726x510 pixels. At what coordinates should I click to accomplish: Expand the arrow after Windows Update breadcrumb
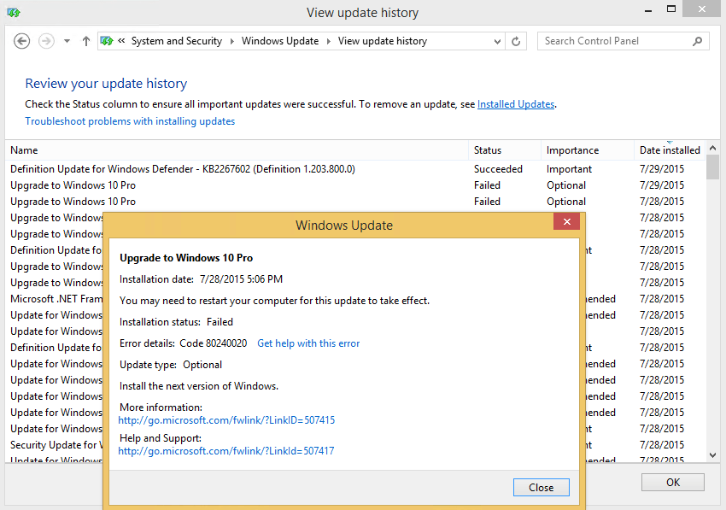328,41
